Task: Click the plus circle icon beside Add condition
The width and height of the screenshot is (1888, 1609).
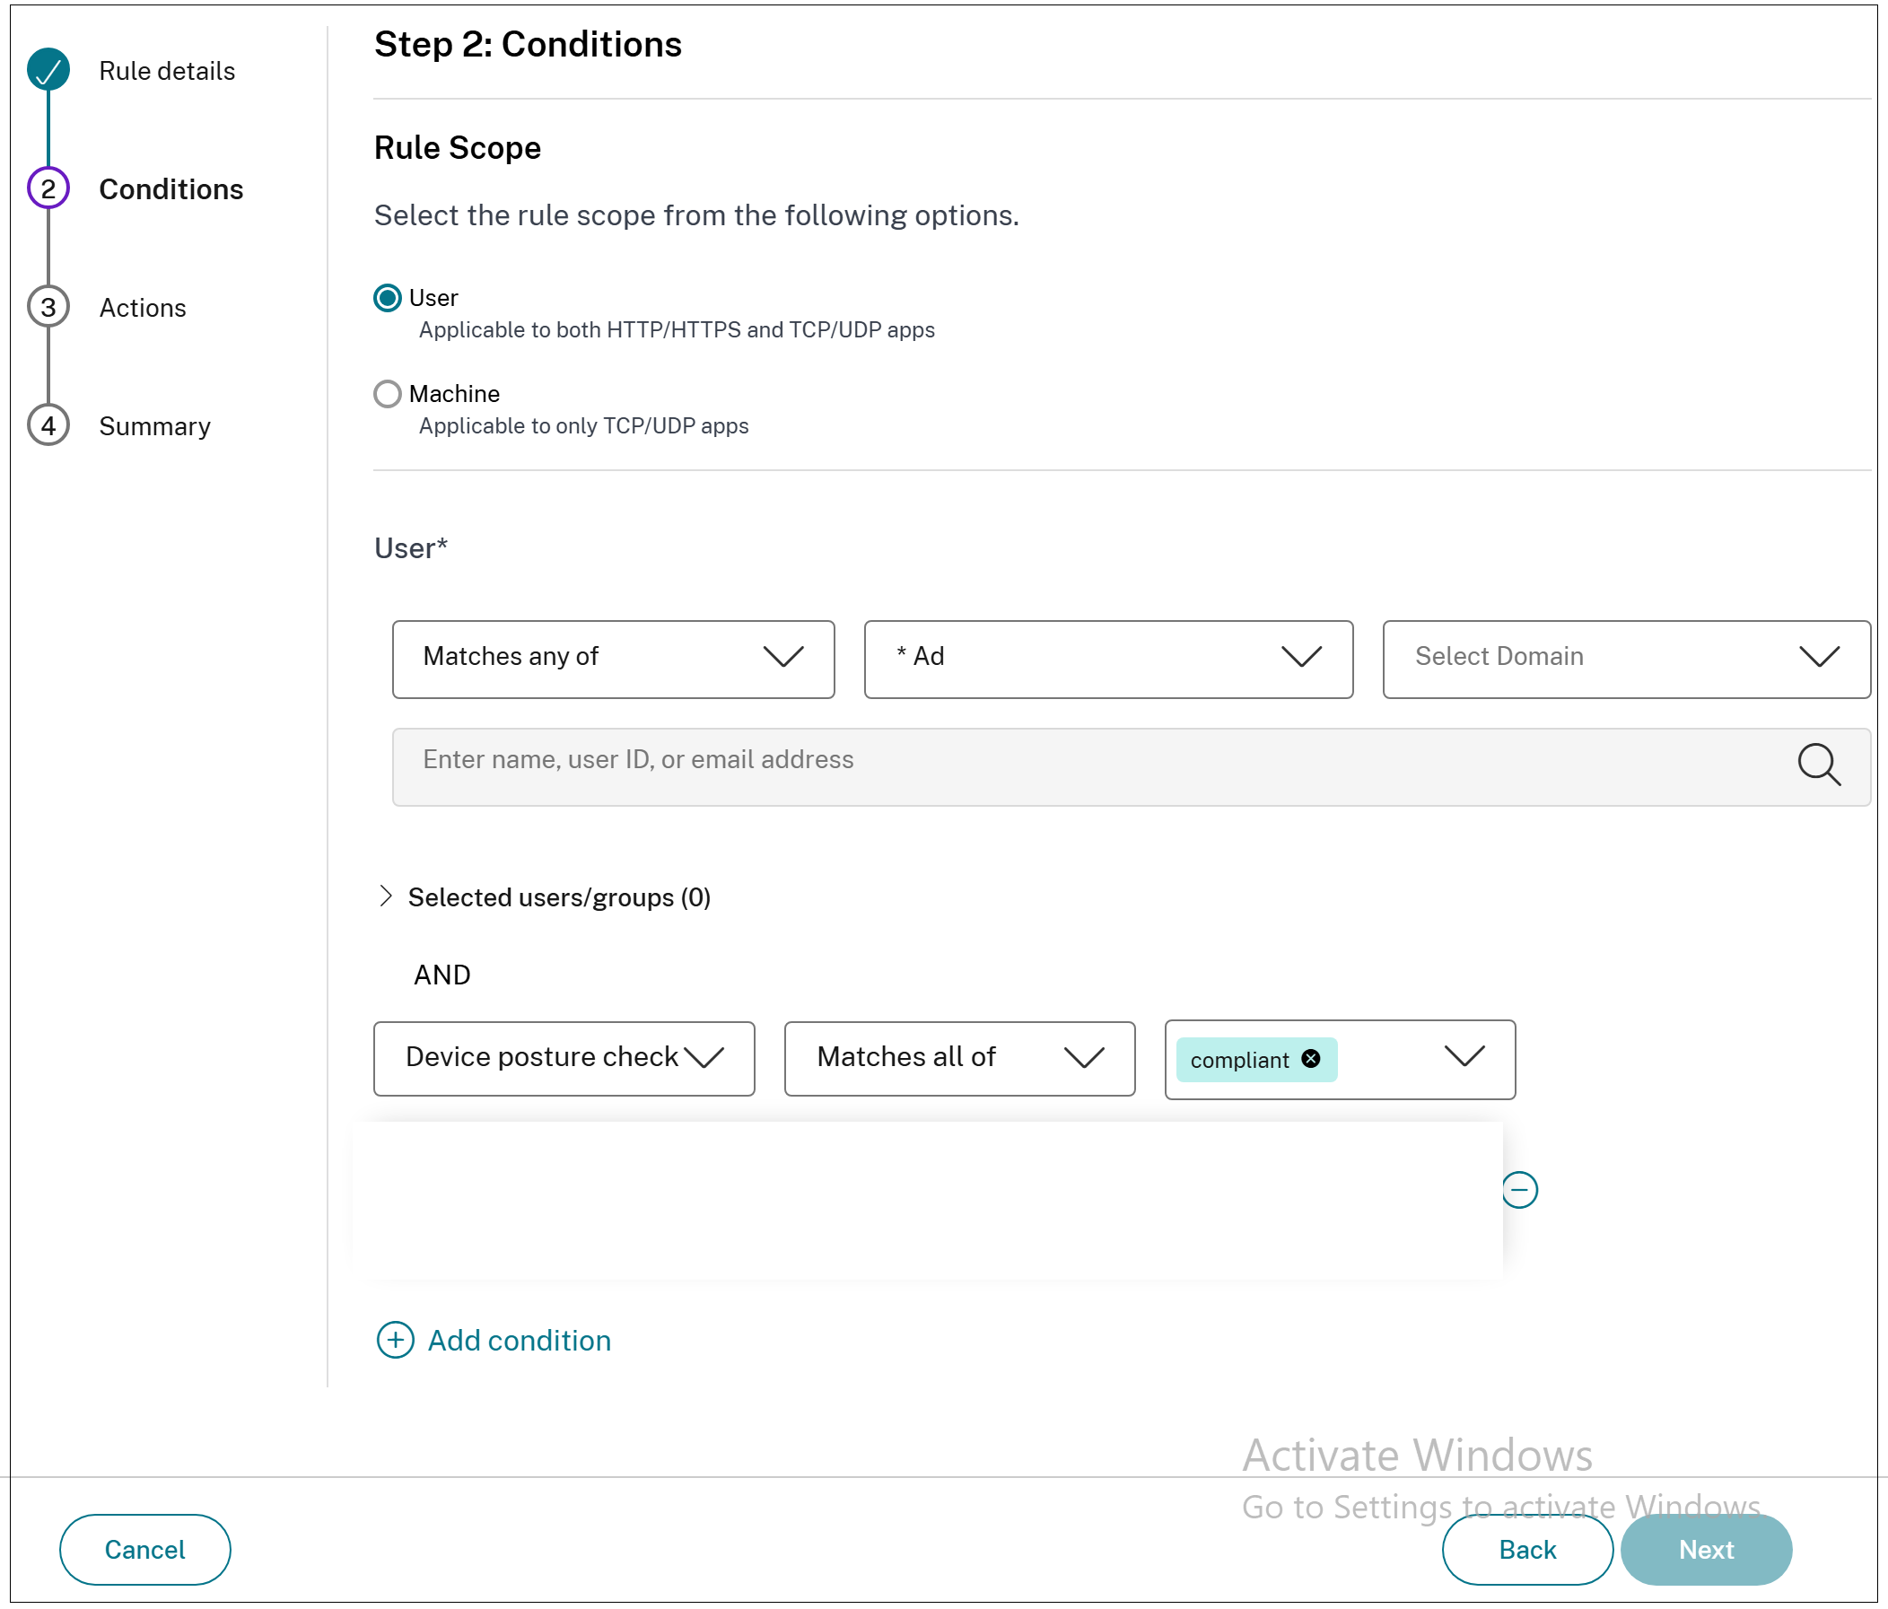Action: pyautogui.click(x=396, y=1340)
